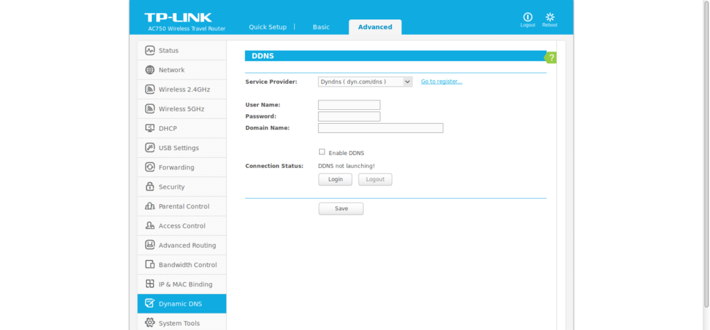Open System Tools gear icon
The height and width of the screenshot is (330, 710).
(x=150, y=323)
